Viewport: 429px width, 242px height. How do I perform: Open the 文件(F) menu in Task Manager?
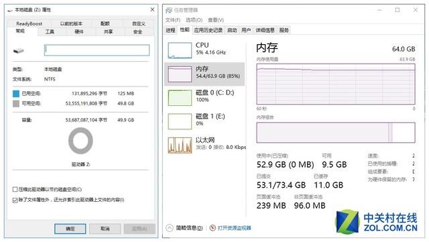[x=173, y=20]
